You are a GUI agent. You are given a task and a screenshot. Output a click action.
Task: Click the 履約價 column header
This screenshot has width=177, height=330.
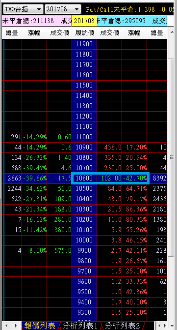84,32
